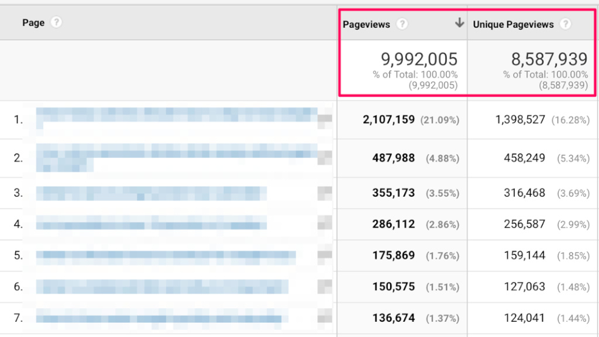Open help tooltip for the Pageviews column

pyautogui.click(x=402, y=25)
